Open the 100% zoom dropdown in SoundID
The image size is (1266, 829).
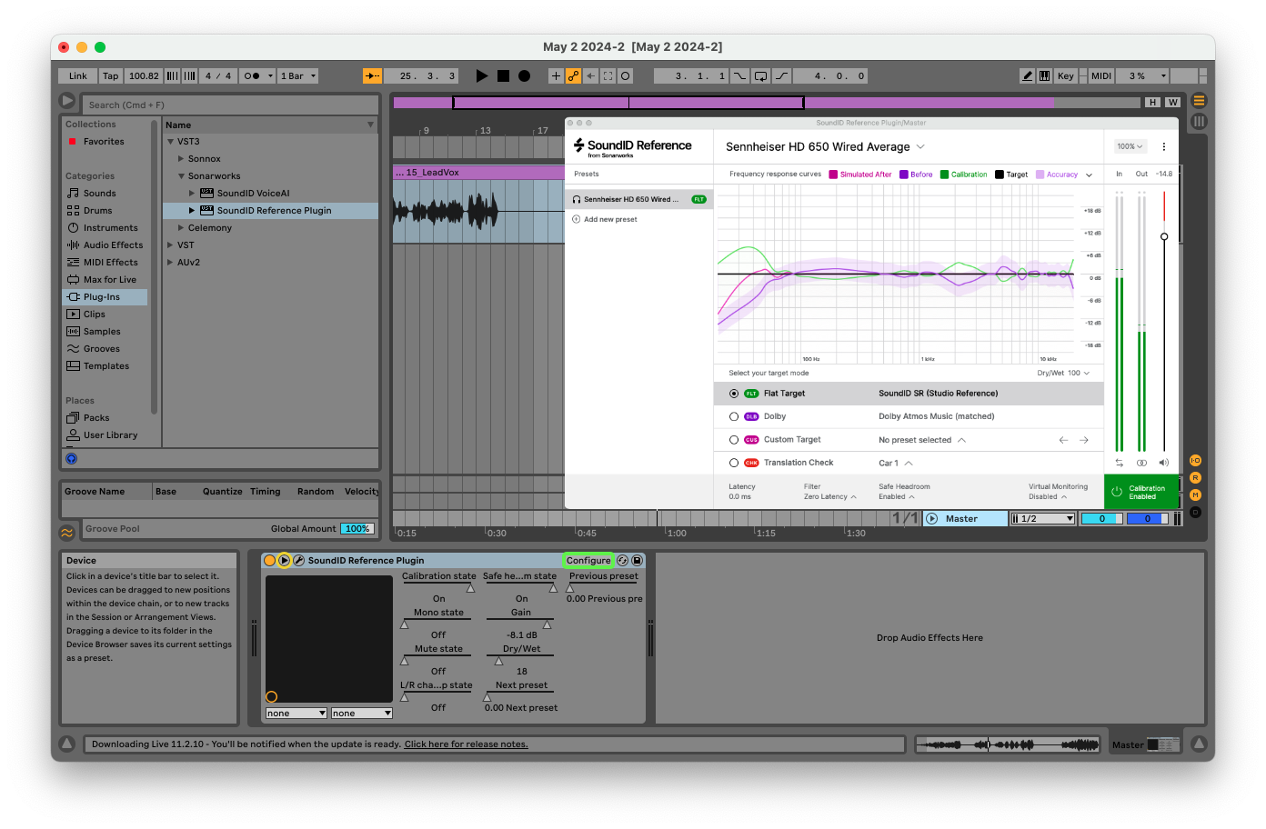1130,146
